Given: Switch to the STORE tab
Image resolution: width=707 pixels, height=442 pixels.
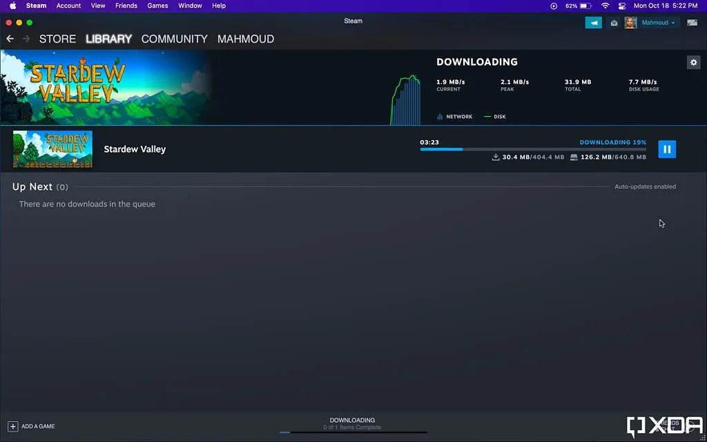Looking at the screenshot, I should [x=57, y=39].
